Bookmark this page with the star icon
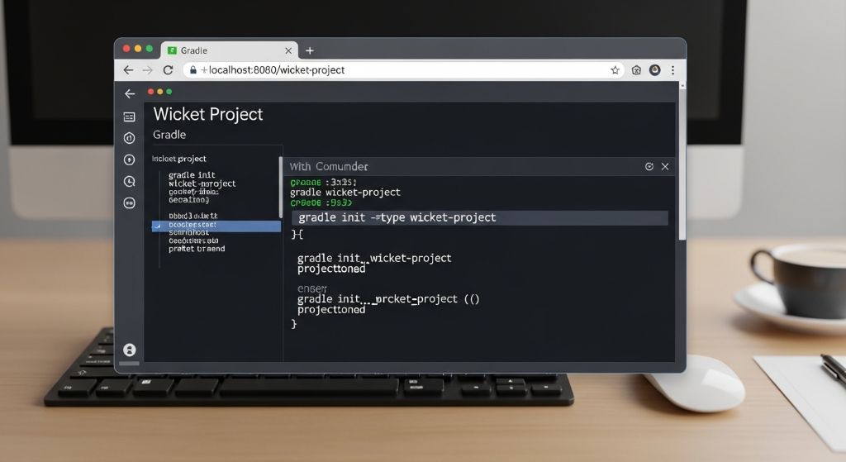 click(x=615, y=70)
